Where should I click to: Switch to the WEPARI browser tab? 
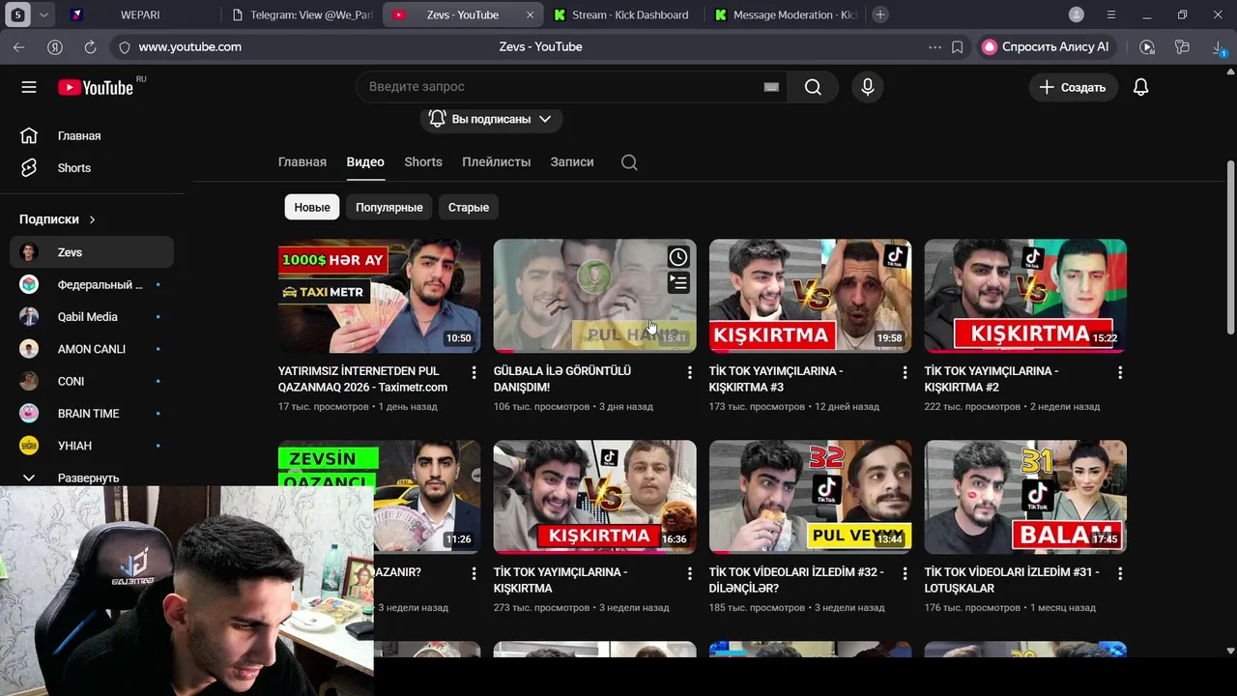140,14
